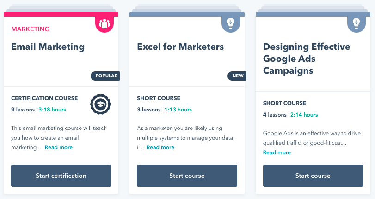Start the Google Ads Campaigns course
The height and width of the screenshot is (199, 375).
click(x=313, y=176)
